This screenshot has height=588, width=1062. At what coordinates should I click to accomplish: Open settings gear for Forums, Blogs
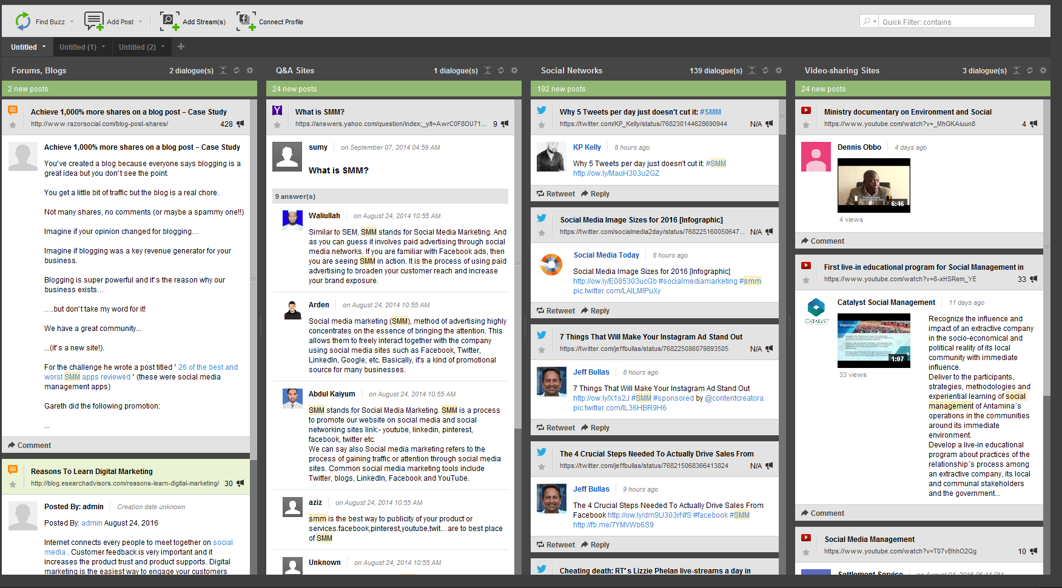[x=250, y=70]
